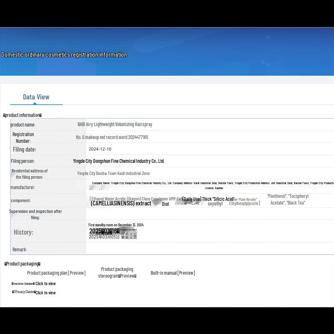Select the BABI Airy Lightweight Volumizing Hairspray name

115,124
